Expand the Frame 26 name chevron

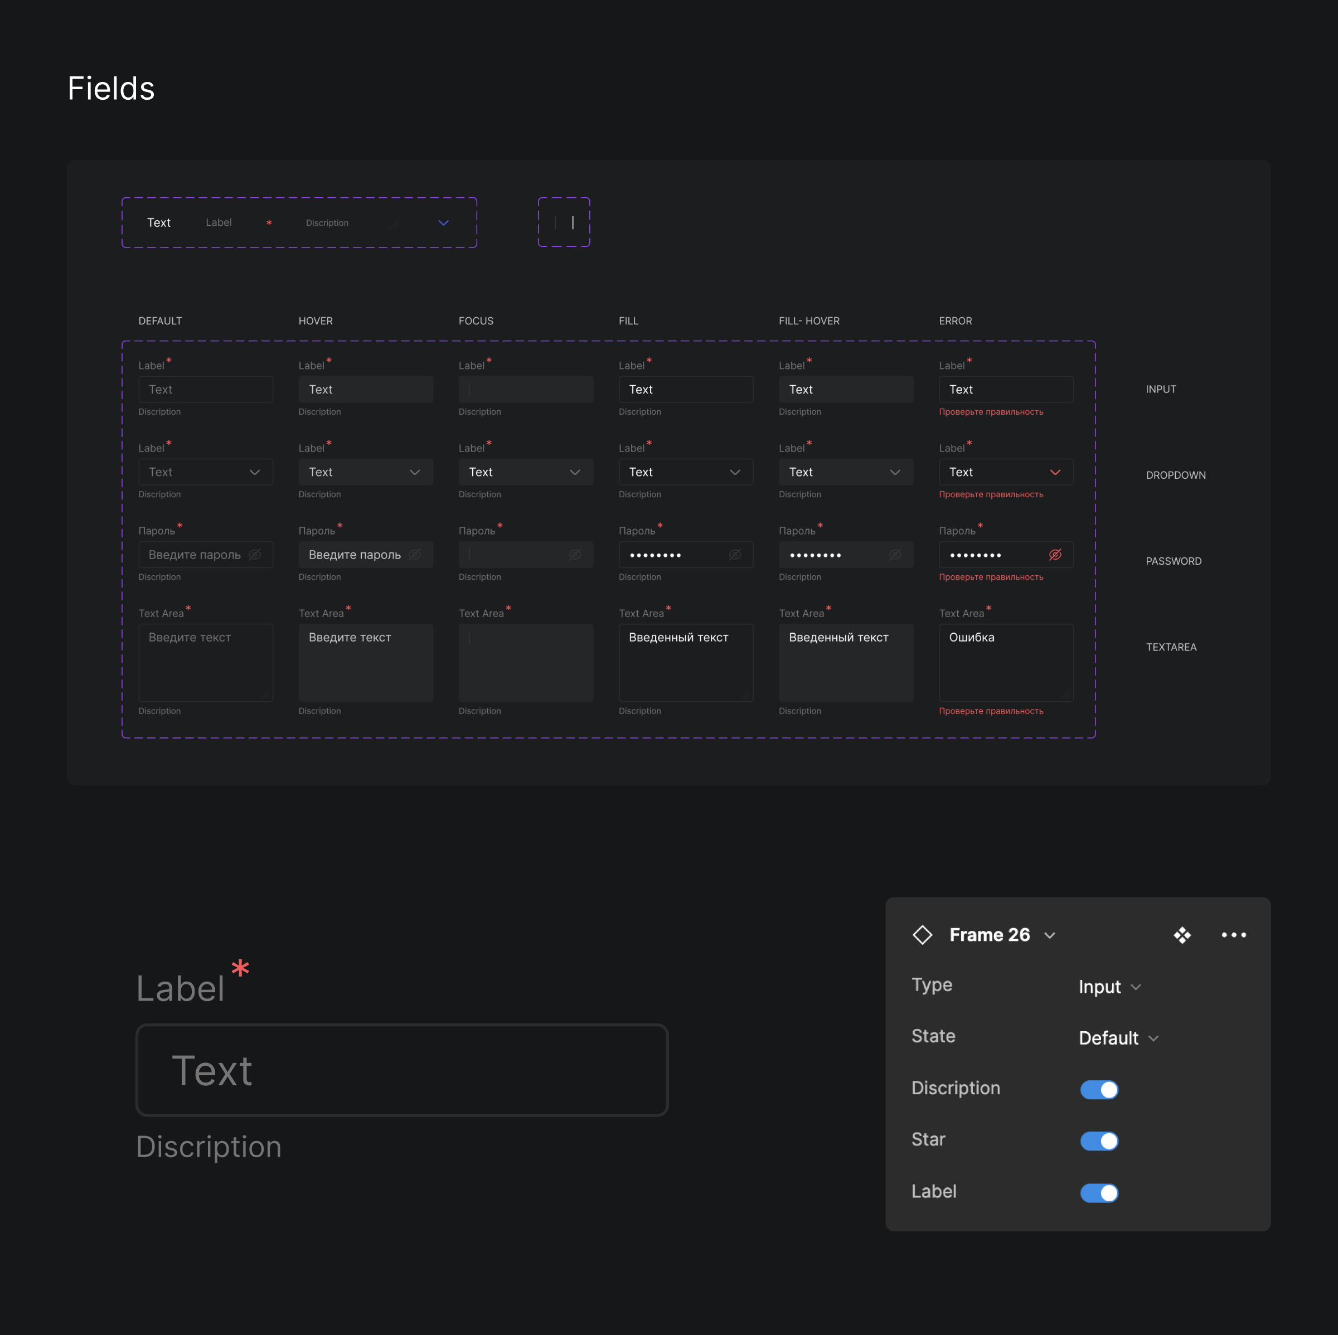pyautogui.click(x=1050, y=935)
